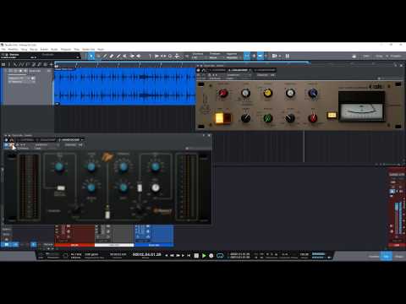Click the top red knob on compressor
Image resolution: width=406 pixels, height=304 pixels.
pos(222,93)
